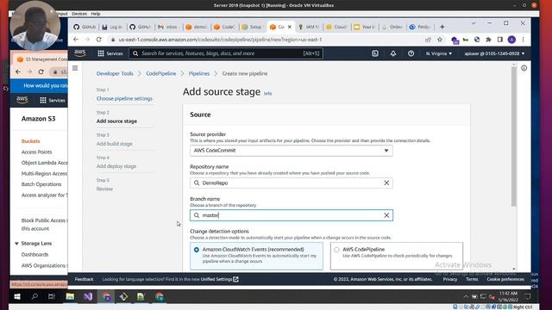Click the Chrome address bar URL
Screen dimensions: 552x310
[220, 40]
